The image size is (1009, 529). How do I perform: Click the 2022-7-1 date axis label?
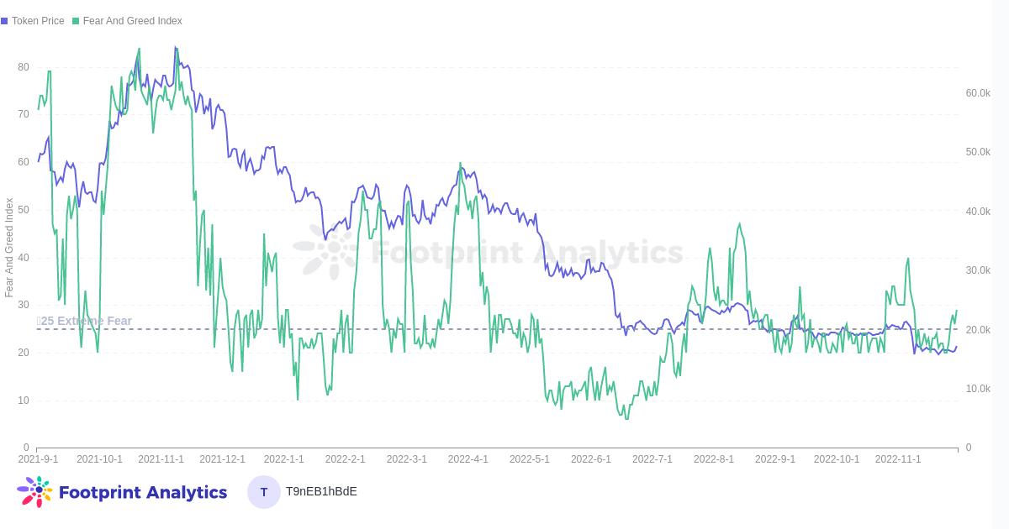tap(652, 459)
